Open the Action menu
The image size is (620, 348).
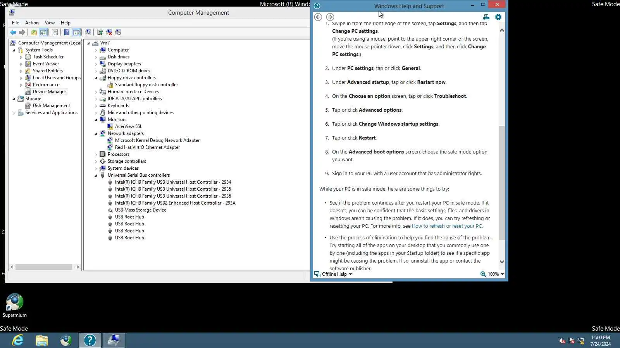(x=32, y=23)
